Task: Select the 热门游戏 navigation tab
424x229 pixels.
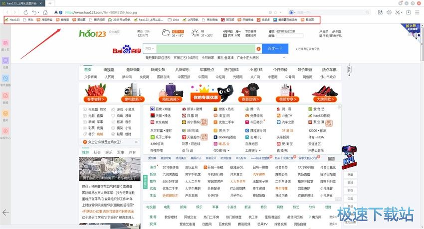Action: click(x=231, y=70)
